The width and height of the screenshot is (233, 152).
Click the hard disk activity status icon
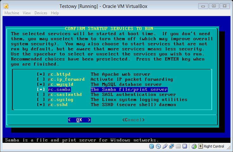151,146
